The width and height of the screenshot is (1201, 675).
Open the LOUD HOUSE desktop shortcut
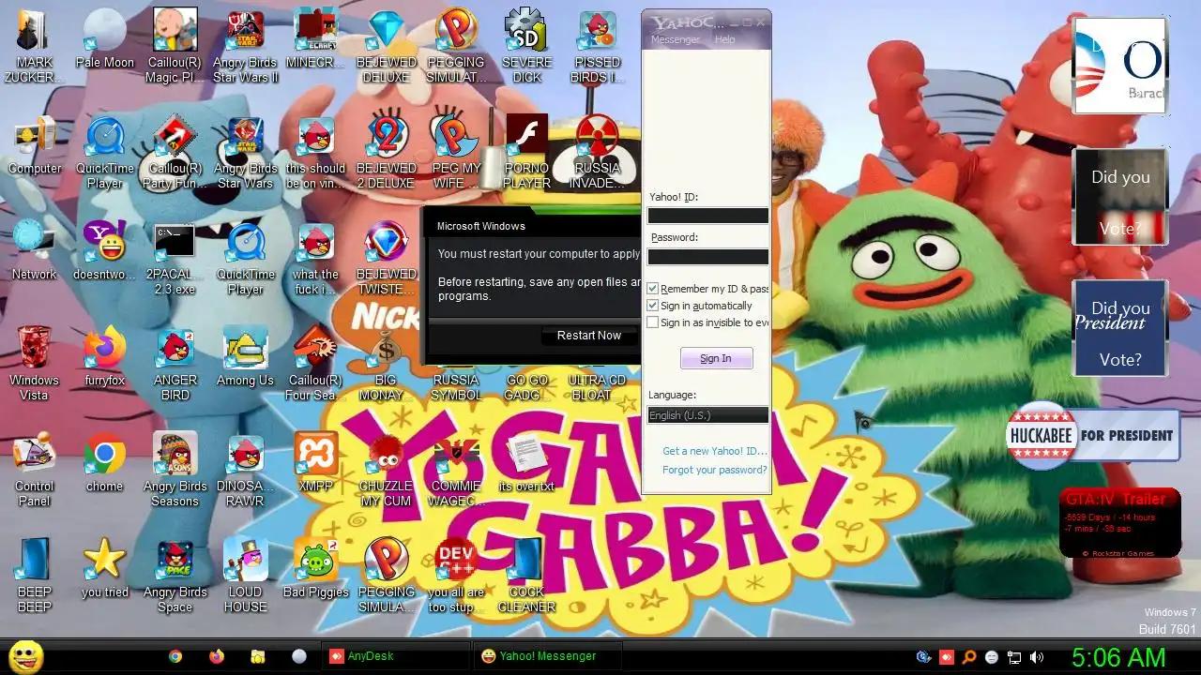point(246,576)
